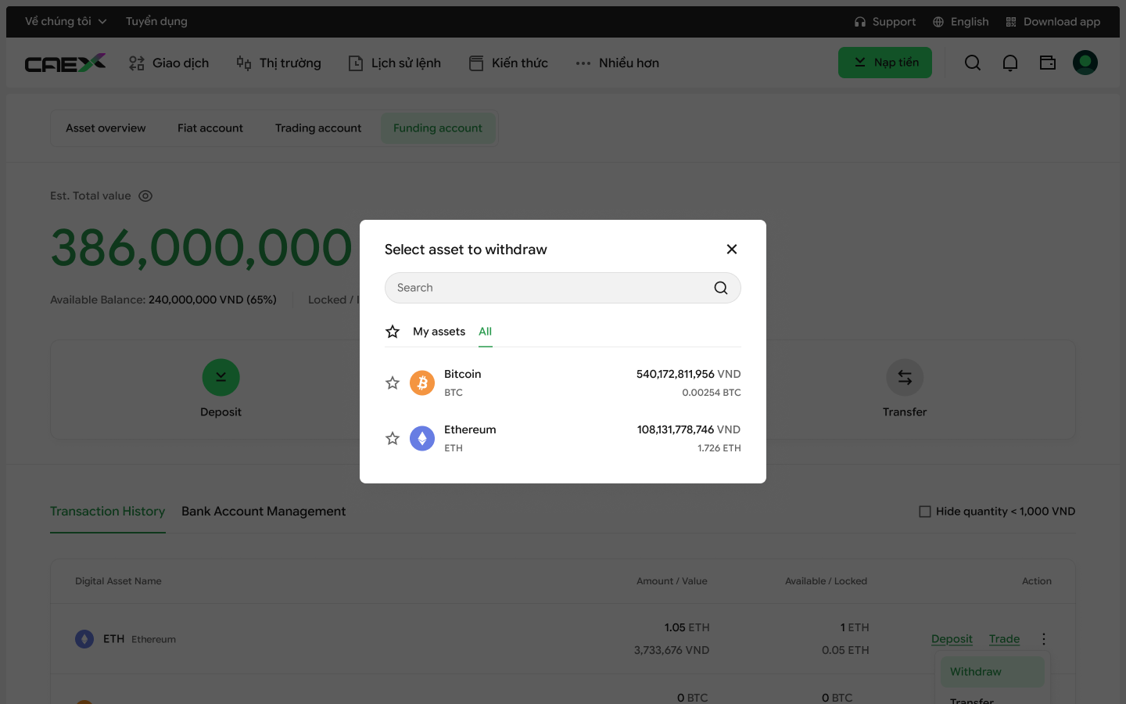This screenshot has width=1126, height=704.
Task: Open site search from header magnifier
Action: point(973,63)
